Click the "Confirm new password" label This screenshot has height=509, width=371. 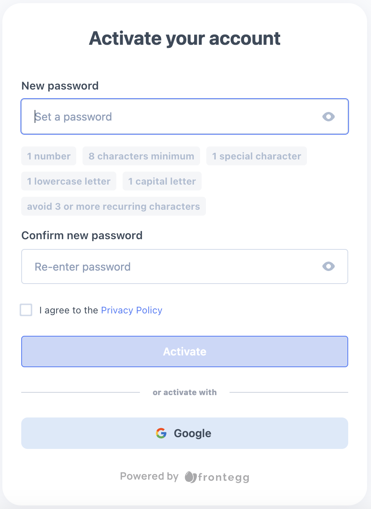82,236
